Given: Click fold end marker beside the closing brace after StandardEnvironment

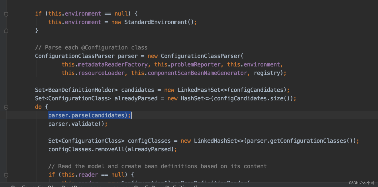Looking at the screenshot, I should click(x=6, y=31).
